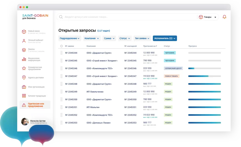The width and height of the screenshot is (241, 147).
Task: Focus the product search input field
Action: point(128,17)
